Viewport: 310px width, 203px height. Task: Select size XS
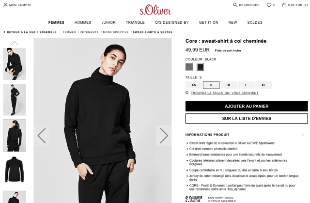[x=194, y=85]
